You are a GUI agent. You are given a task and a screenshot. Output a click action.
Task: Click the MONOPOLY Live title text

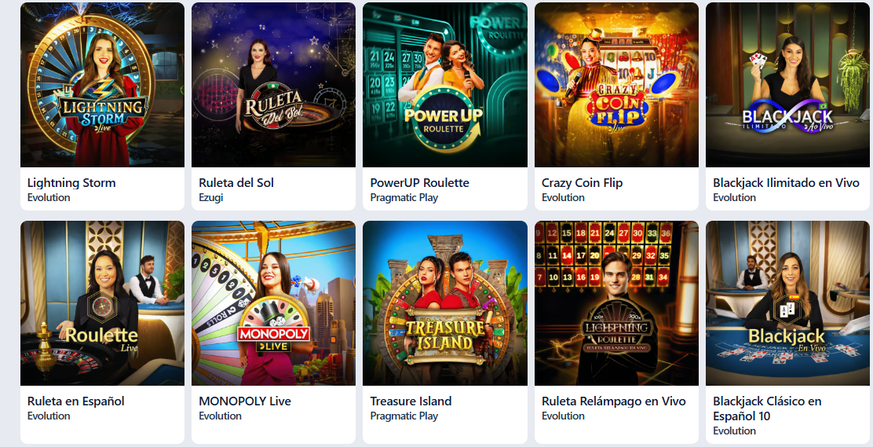(245, 401)
